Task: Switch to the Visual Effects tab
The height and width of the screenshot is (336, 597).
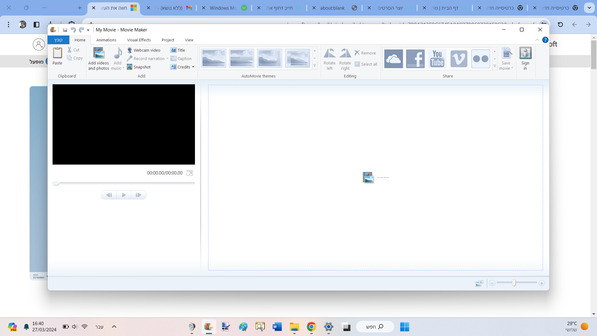Action: (x=139, y=40)
